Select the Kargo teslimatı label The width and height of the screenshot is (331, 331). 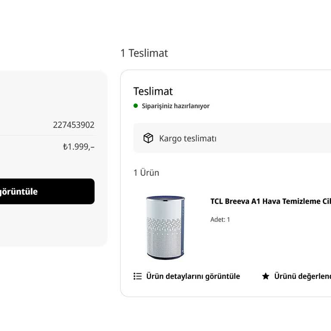coord(187,138)
